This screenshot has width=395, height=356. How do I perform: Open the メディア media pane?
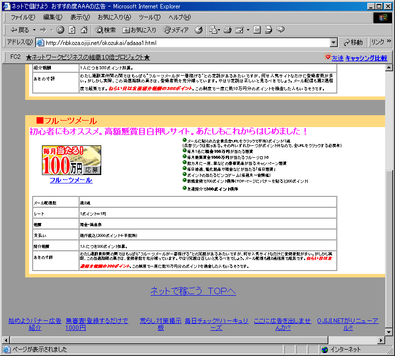click(x=176, y=30)
